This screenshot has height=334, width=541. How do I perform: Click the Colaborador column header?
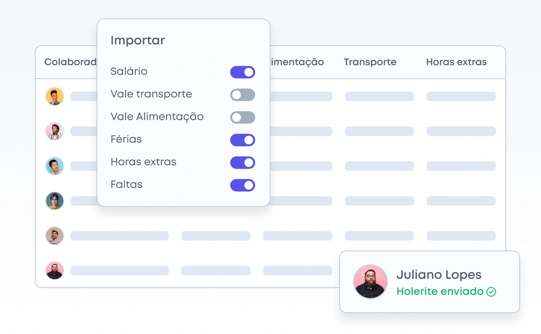(x=70, y=62)
